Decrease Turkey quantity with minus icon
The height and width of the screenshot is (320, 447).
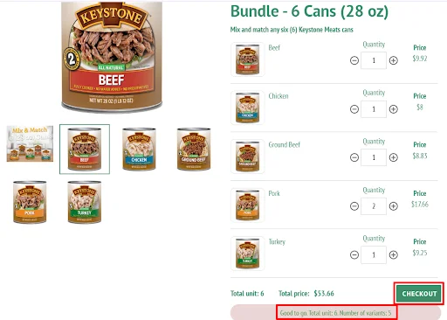point(354,255)
